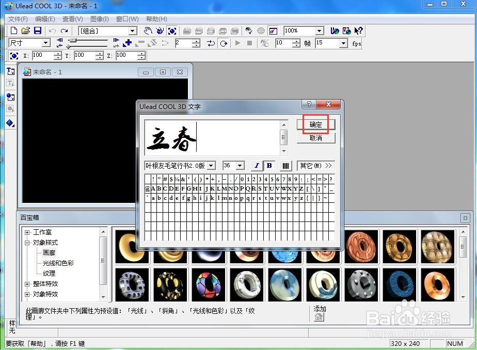The width and height of the screenshot is (477, 350).
Task: Click the insert graphic tool in left sidebar
Action: [x=10, y=97]
